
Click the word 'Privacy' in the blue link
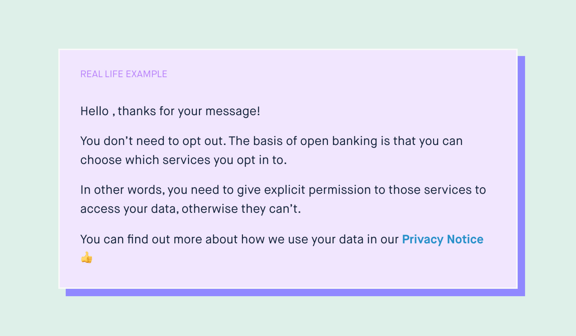(x=423, y=239)
